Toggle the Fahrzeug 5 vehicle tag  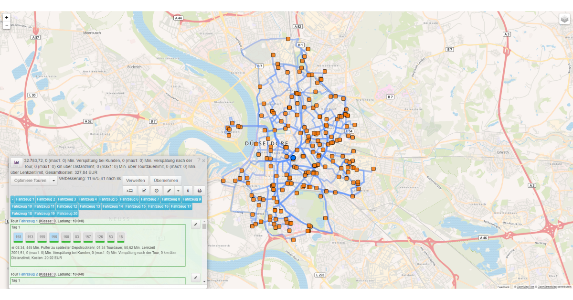tap(108, 199)
